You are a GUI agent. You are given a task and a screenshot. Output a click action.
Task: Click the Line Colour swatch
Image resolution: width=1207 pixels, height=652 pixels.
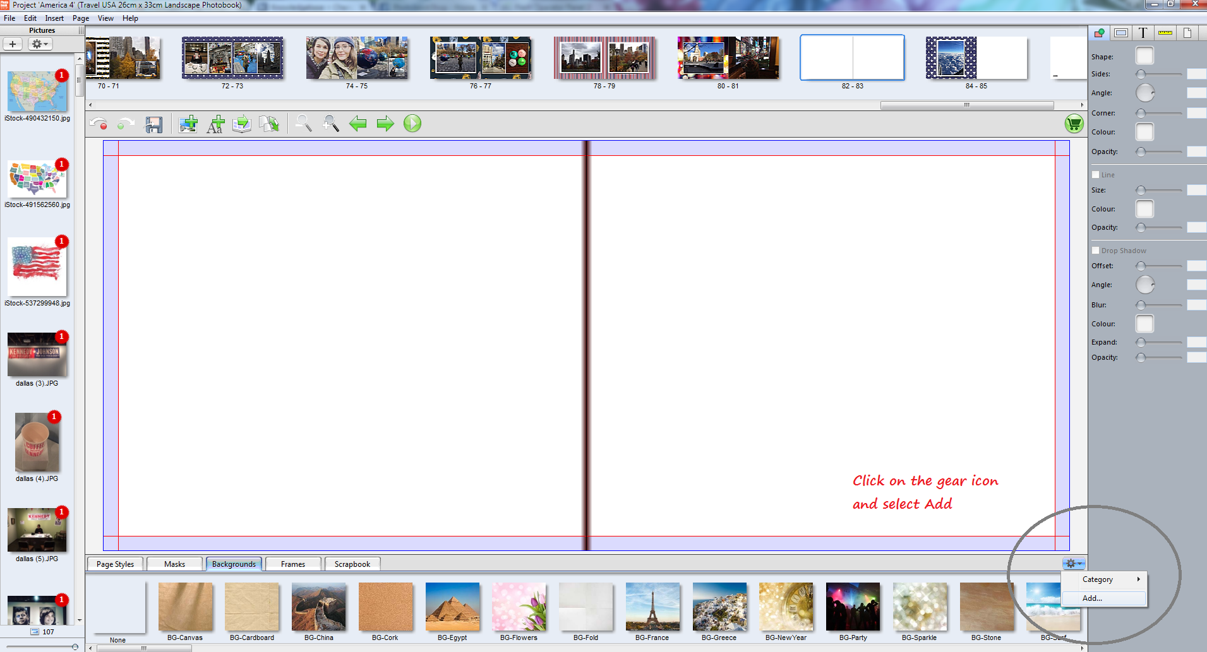click(x=1144, y=209)
